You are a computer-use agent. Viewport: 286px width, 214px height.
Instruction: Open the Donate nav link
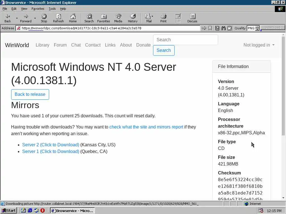tap(143, 45)
